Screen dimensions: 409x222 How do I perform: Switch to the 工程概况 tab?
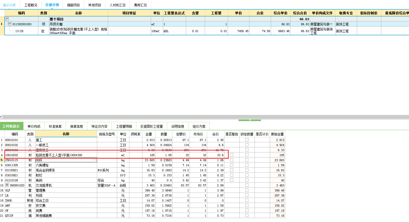(31, 5)
